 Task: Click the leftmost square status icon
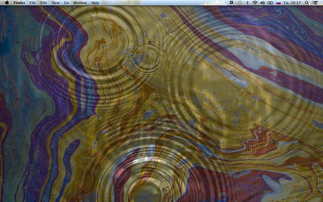pyautogui.click(x=231, y=3)
